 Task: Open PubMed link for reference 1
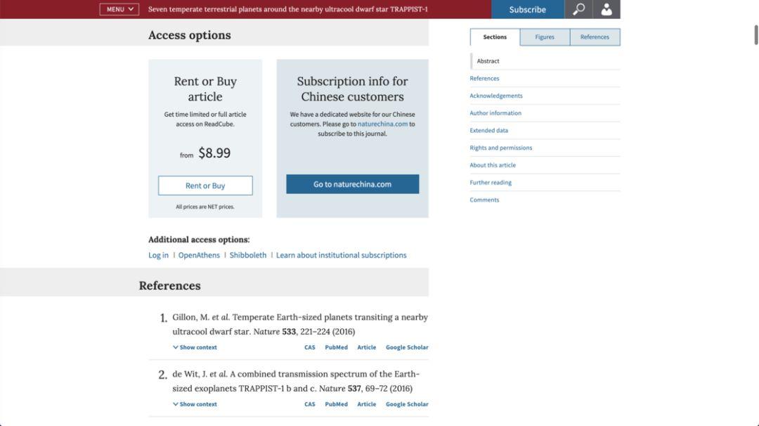[x=337, y=347]
